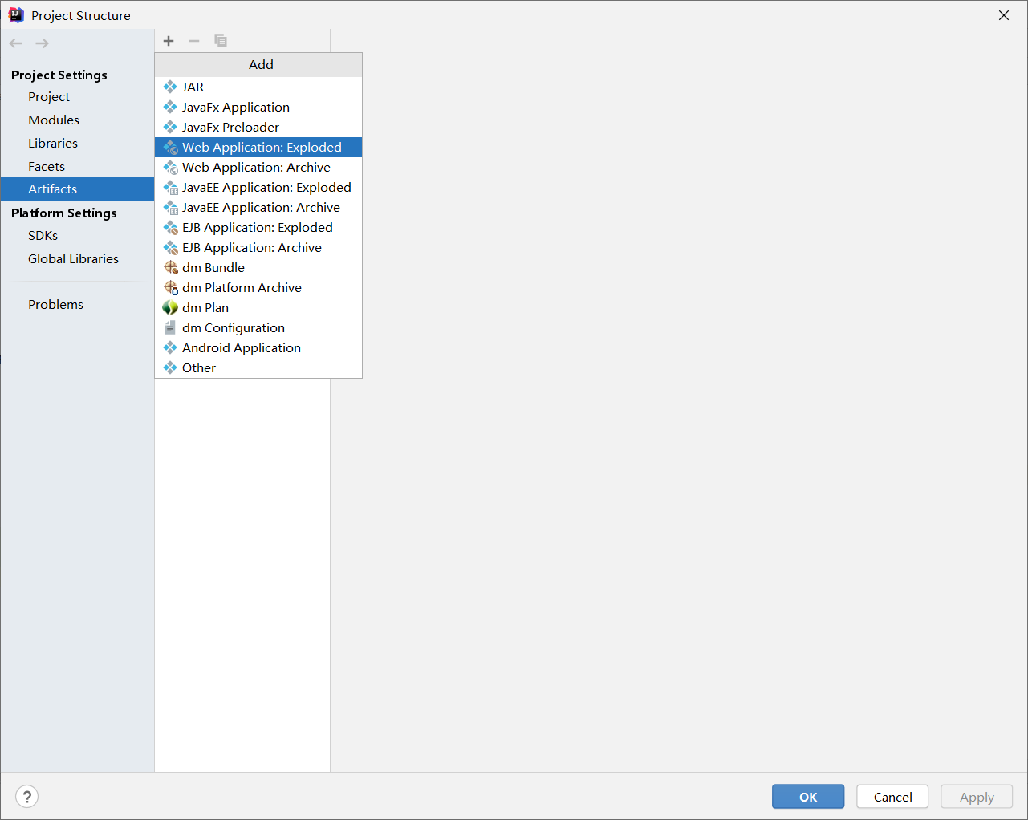Screen dimensions: 1028x820
Task: Select Artifacts in the sidebar
Action: [77, 189]
